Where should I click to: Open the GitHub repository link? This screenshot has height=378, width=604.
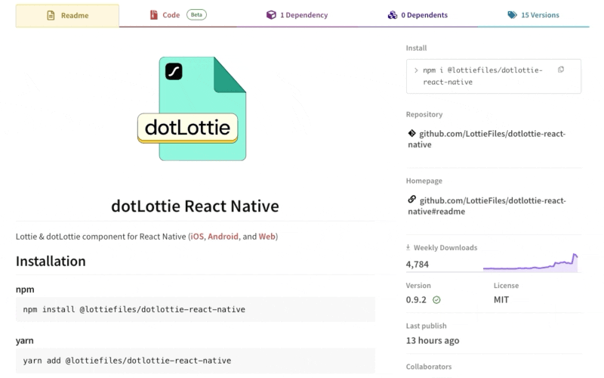click(487, 139)
